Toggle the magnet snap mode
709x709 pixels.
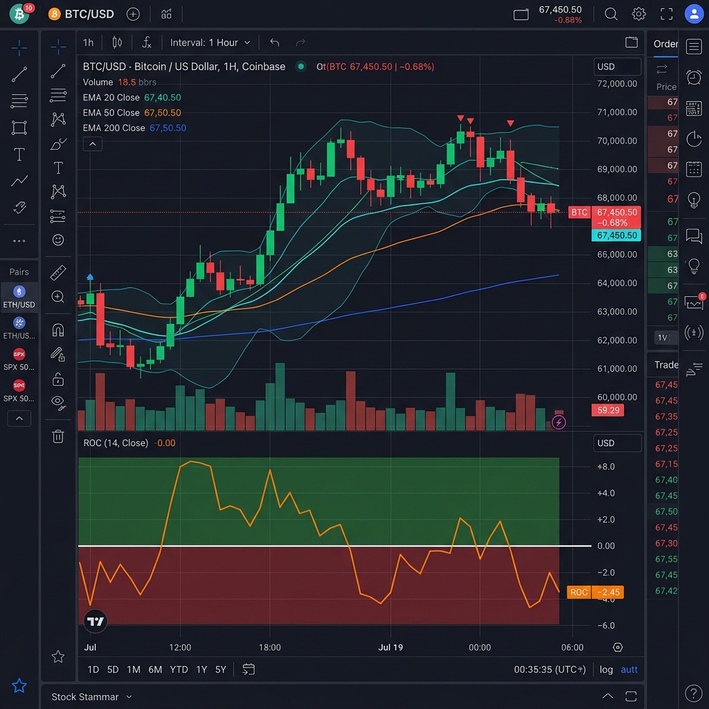click(58, 330)
